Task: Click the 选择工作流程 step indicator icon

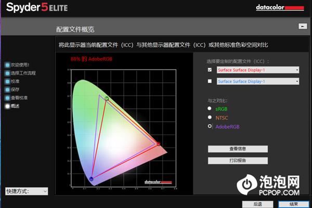Action: [x=7, y=73]
